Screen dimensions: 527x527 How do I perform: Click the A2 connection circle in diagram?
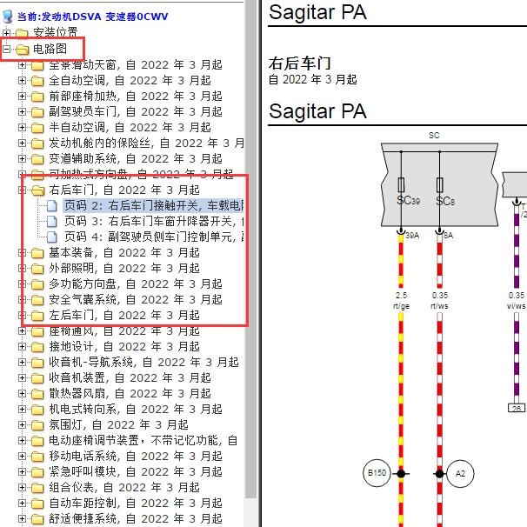tap(460, 474)
